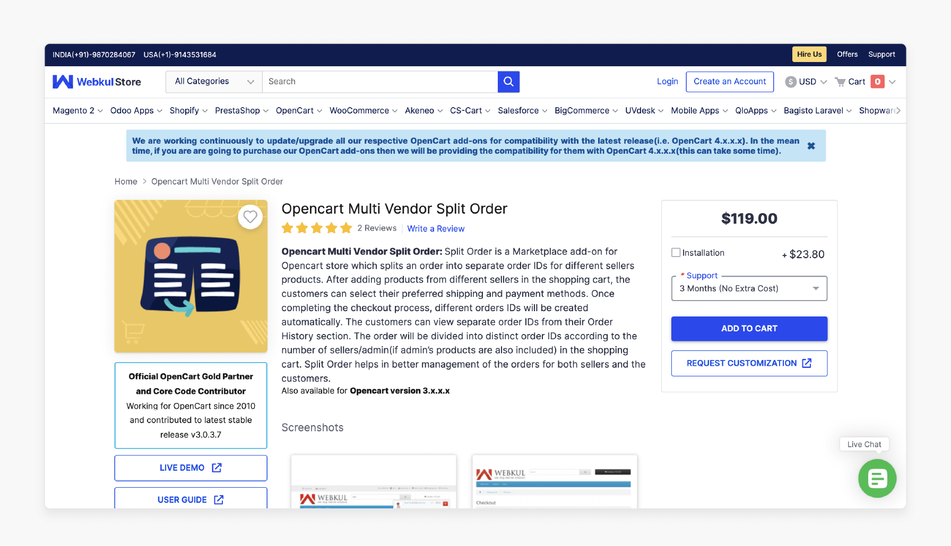951x546 pixels.
Task: Click the USD currency coin icon
Action: click(791, 82)
